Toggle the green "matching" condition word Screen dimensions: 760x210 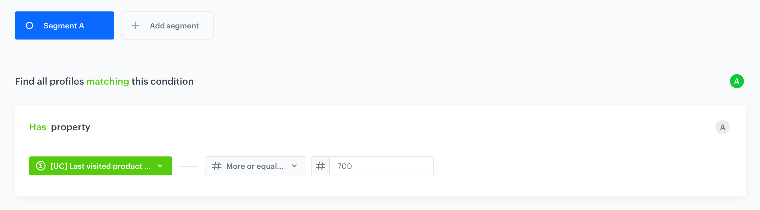tap(107, 81)
